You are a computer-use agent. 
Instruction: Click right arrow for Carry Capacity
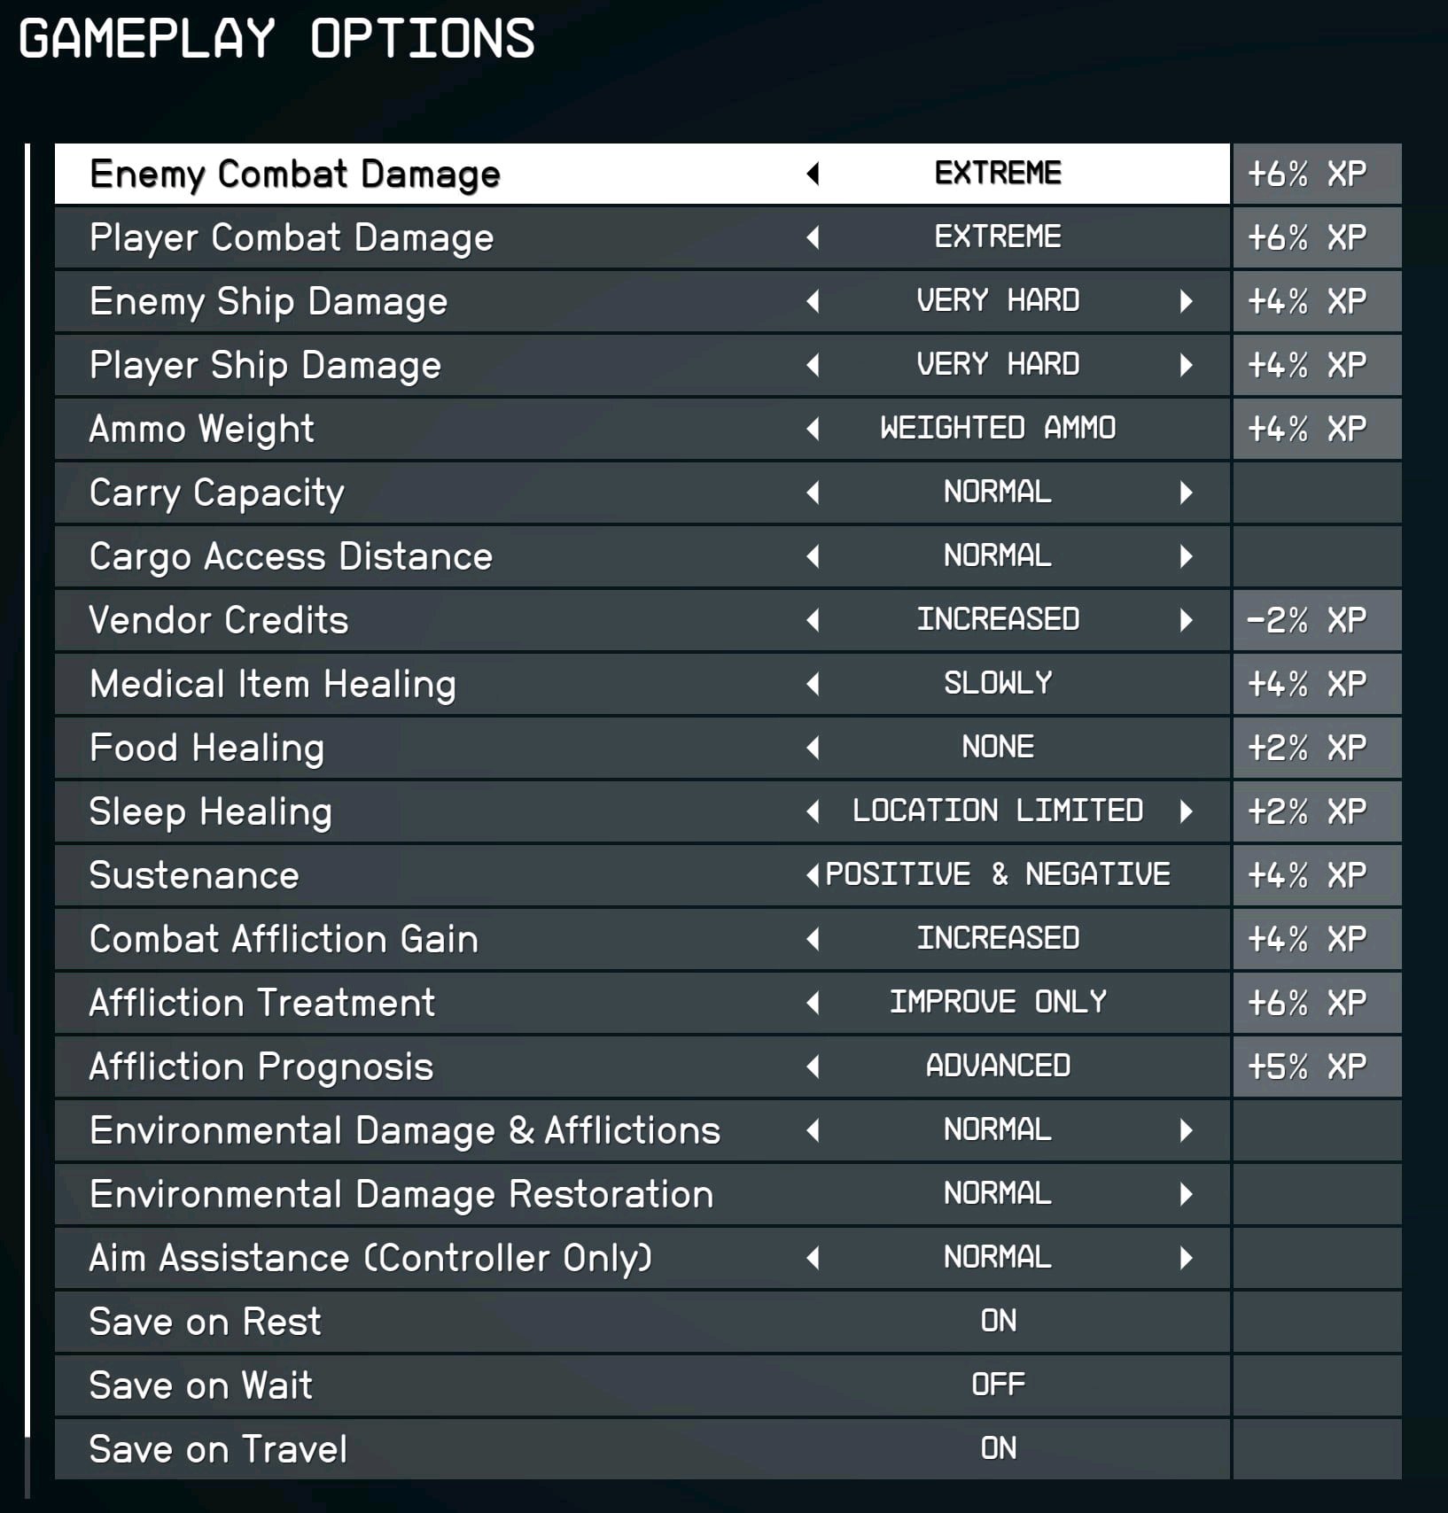[1186, 493]
